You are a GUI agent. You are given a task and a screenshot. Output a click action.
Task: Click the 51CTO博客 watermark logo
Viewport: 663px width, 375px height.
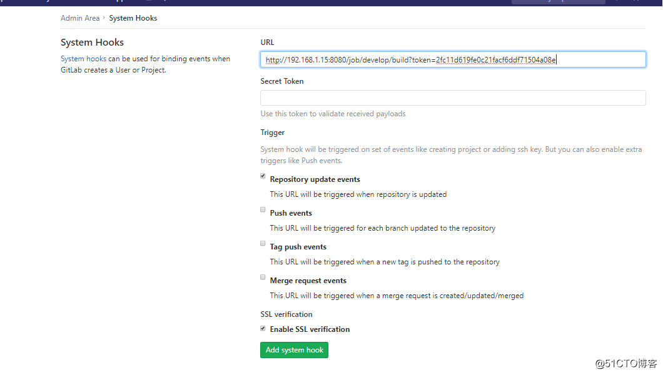tap(625, 362)
